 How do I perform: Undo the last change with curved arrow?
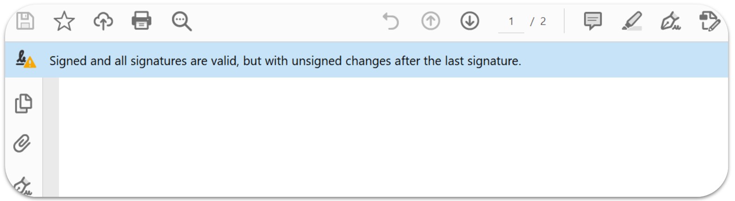coord(391,21)
